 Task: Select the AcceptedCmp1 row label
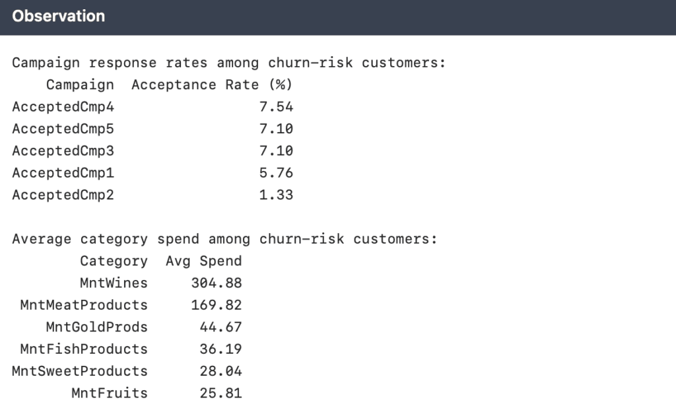tap(63, 173)
